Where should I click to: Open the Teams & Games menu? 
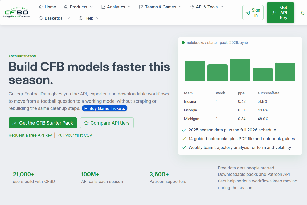pos(160,7)
